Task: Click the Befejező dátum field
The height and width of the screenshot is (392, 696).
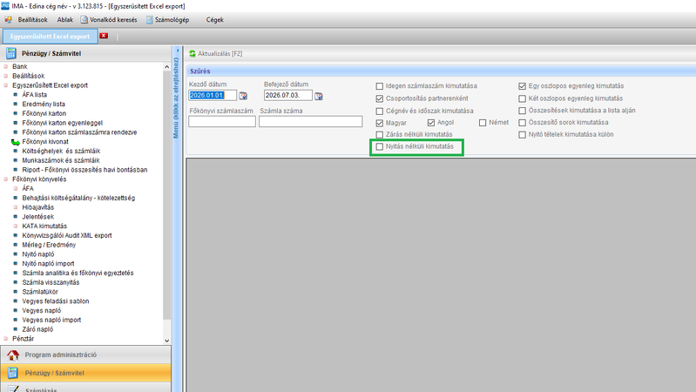Action: (288, 96)
